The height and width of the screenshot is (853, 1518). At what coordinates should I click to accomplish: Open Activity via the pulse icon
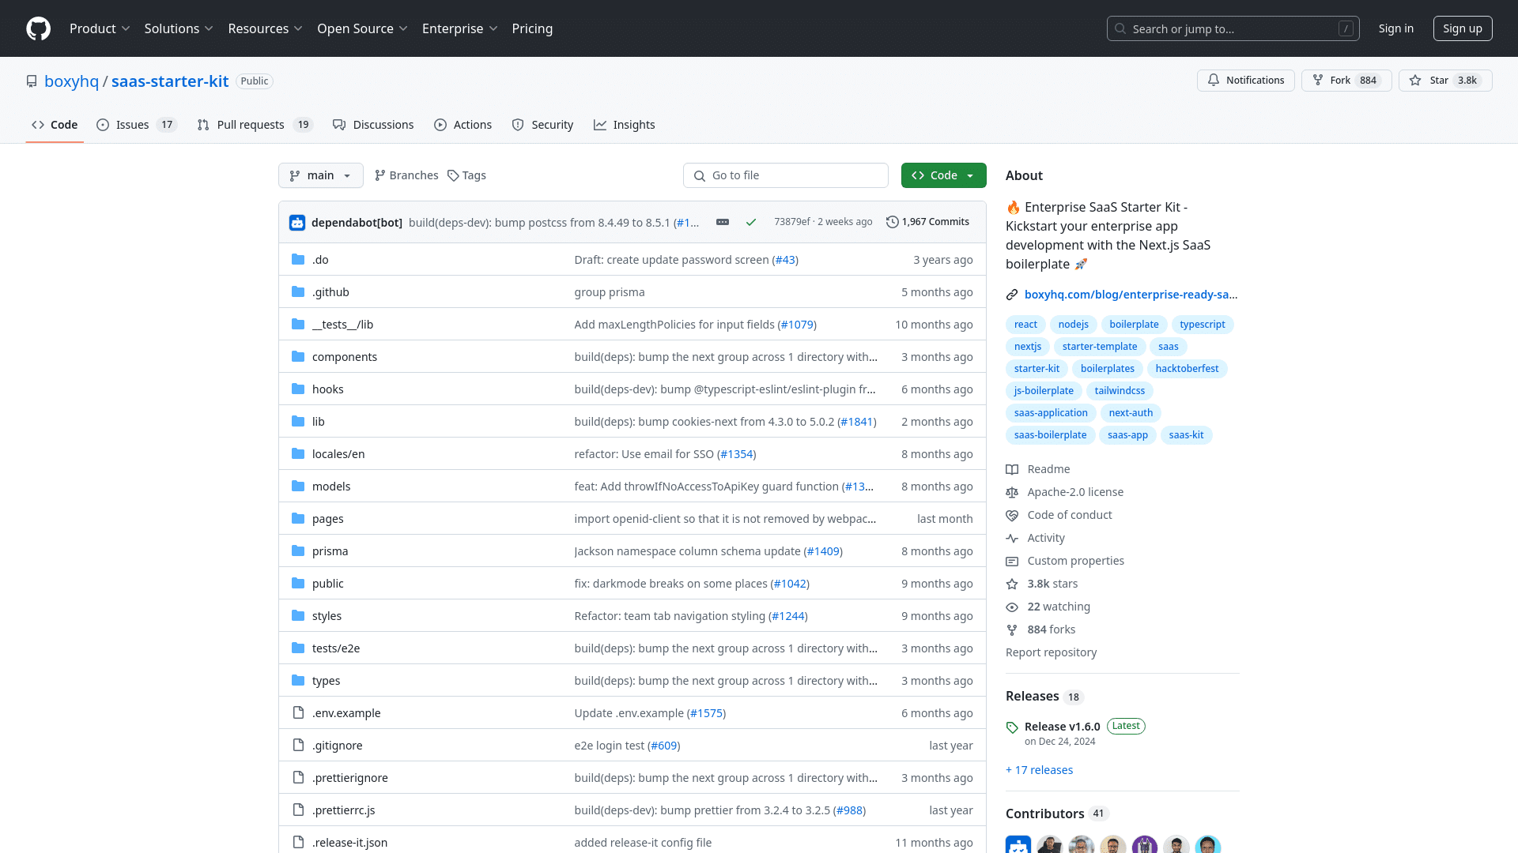(1012, 538)
